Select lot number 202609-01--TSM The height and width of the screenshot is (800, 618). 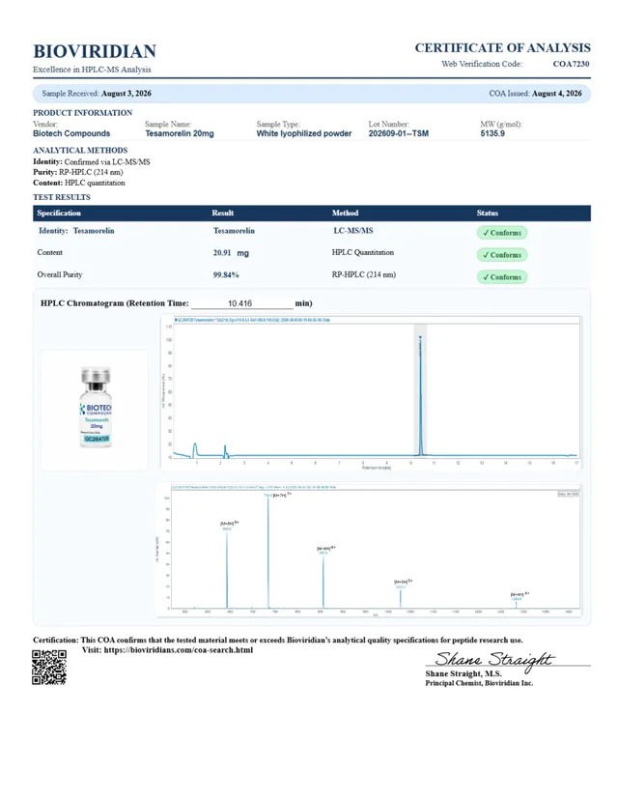click(x=399, y=133)
